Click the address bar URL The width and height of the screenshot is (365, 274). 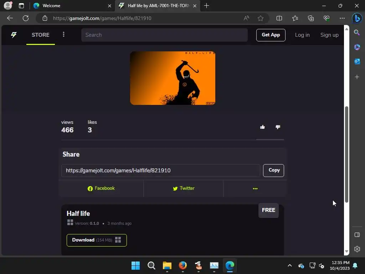[102, 18]
